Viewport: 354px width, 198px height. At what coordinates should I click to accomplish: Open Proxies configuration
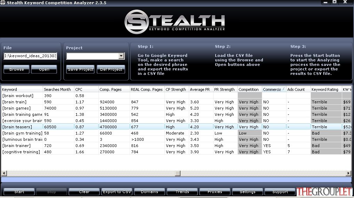pos(215,192)
